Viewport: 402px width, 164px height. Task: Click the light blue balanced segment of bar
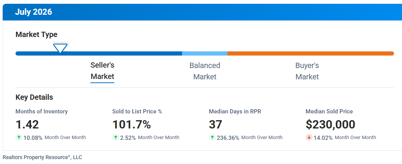tap(205, 54)
